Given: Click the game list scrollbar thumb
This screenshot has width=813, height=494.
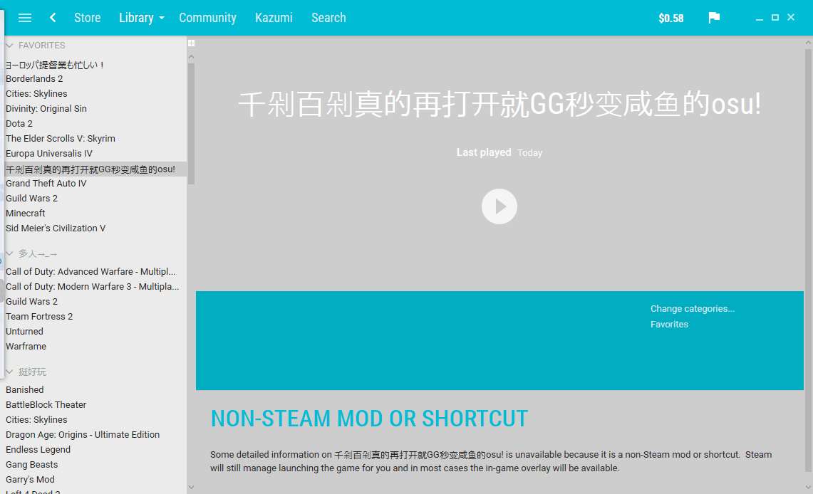Looking at the screenshot, I should click(192, 123).
